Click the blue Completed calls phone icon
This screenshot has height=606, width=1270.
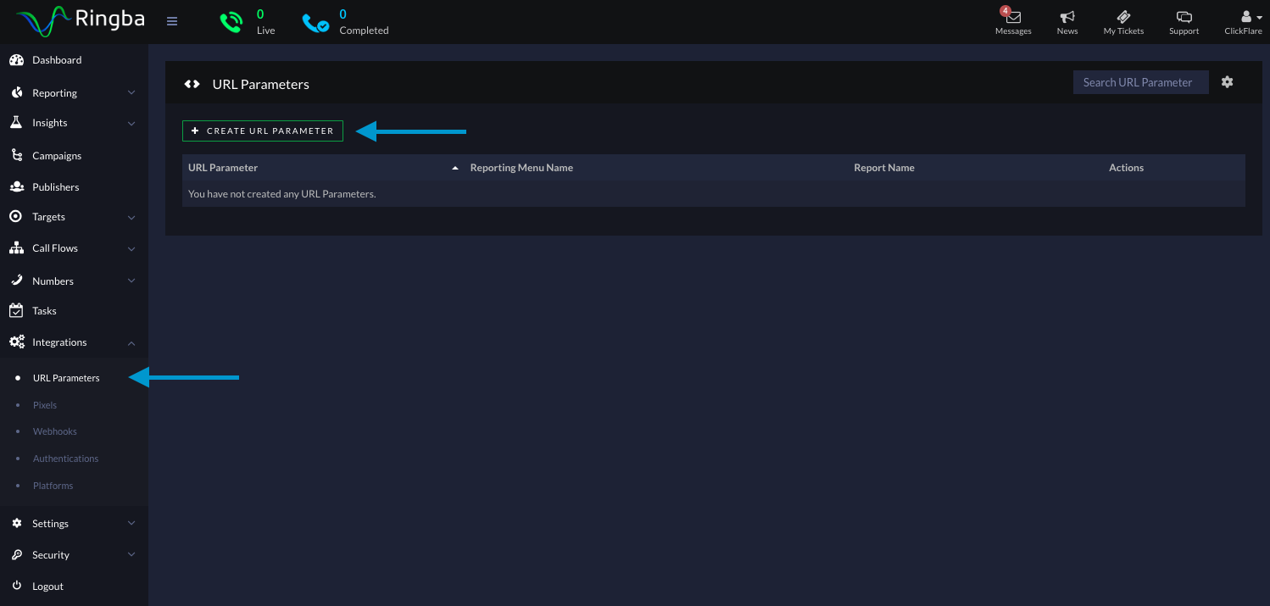[x=315, y=22]
